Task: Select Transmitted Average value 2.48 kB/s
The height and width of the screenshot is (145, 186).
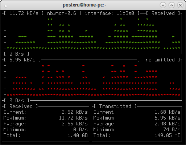Action: (x=168, y=124)
